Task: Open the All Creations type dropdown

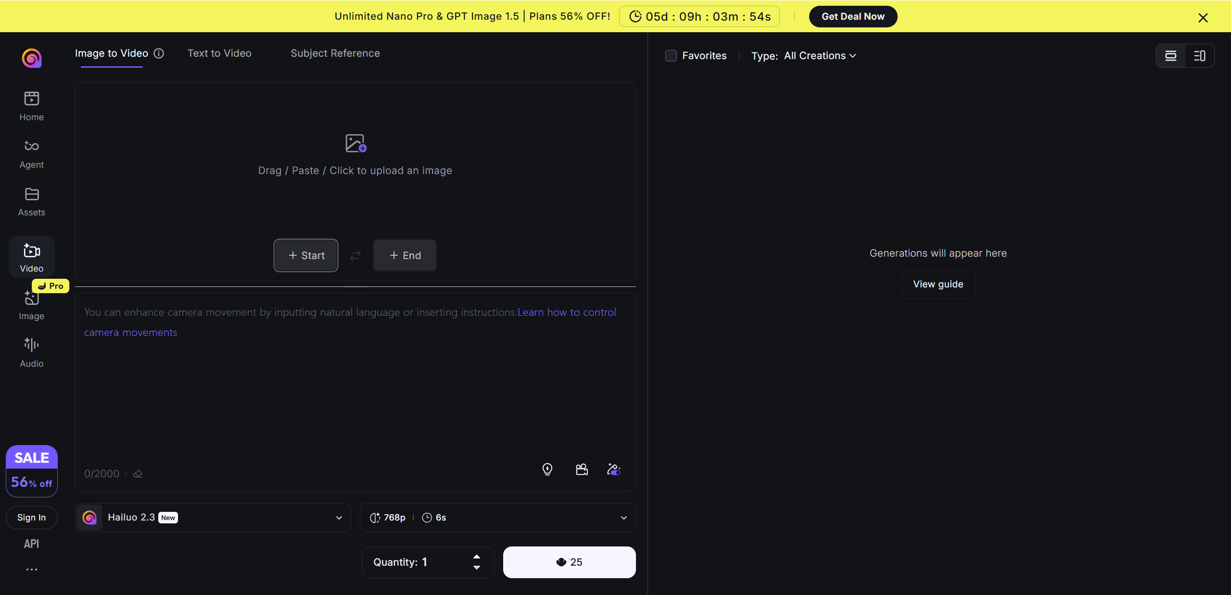Action: (819, 56)
